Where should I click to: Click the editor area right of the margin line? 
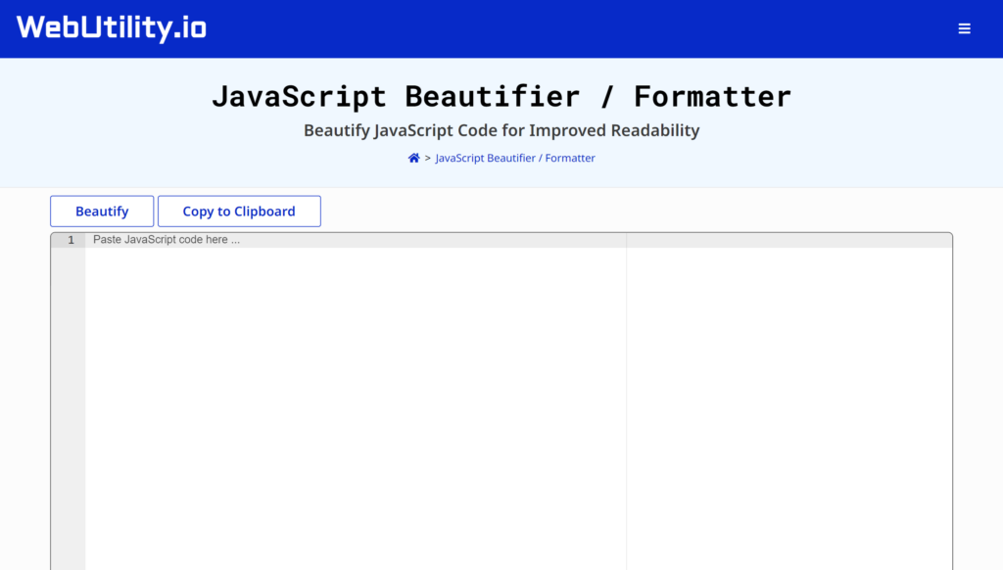[x=789, y=409]
